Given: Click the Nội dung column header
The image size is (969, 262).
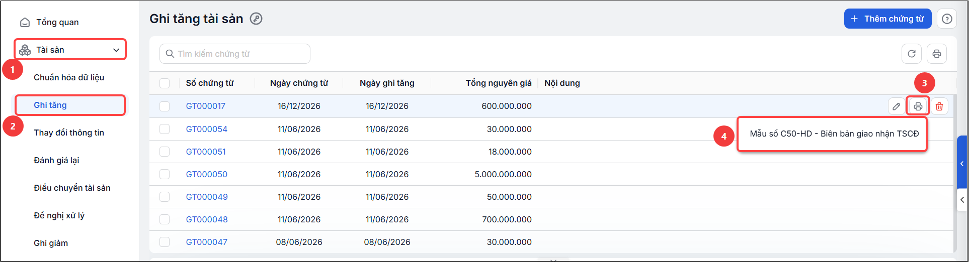Looking at the screenshot, I should click(x=562, y=83).
